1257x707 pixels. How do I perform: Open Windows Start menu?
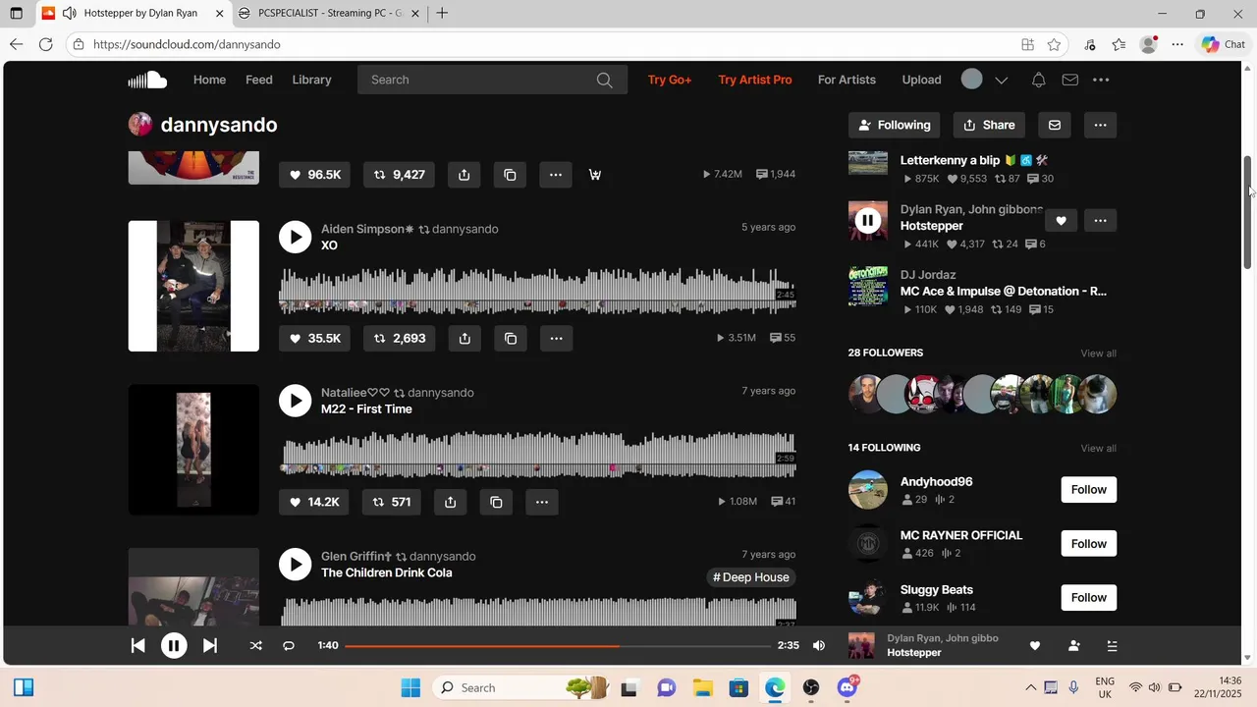[410, 687]
